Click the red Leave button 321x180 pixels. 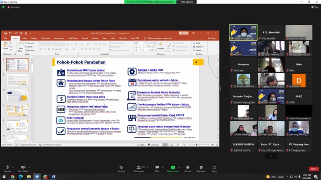coord(313,169)
